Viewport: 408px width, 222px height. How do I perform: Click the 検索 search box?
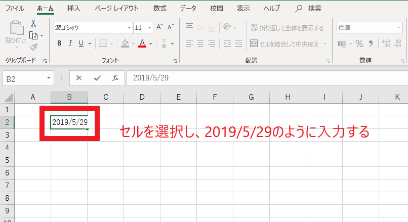[x=309, y=8]
